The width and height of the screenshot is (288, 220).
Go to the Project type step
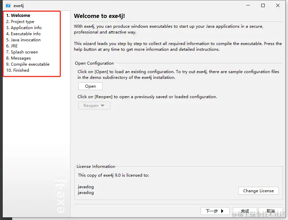coord(20,22)
